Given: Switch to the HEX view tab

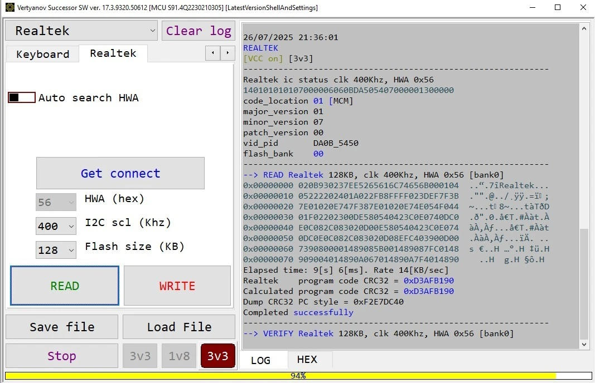Looking at the screenshot, I should pos(307,360).
